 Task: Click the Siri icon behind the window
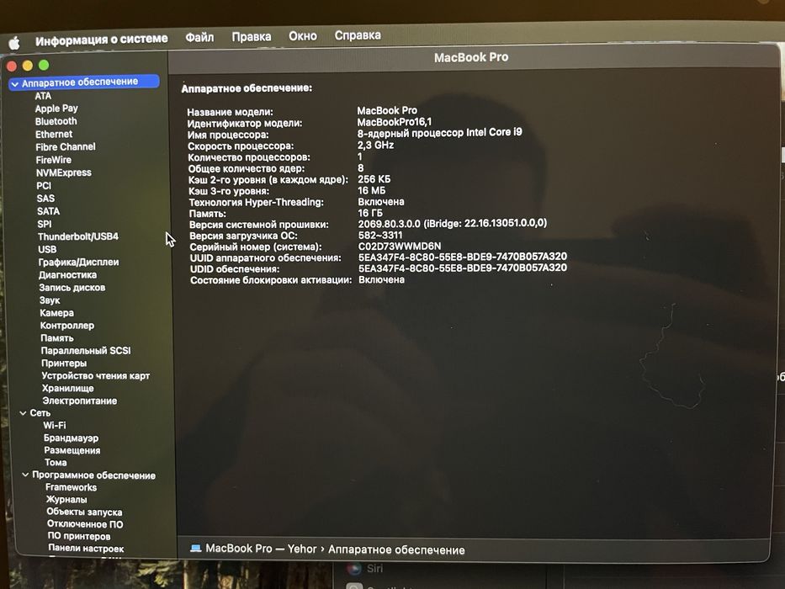click(x=354, y=568)
